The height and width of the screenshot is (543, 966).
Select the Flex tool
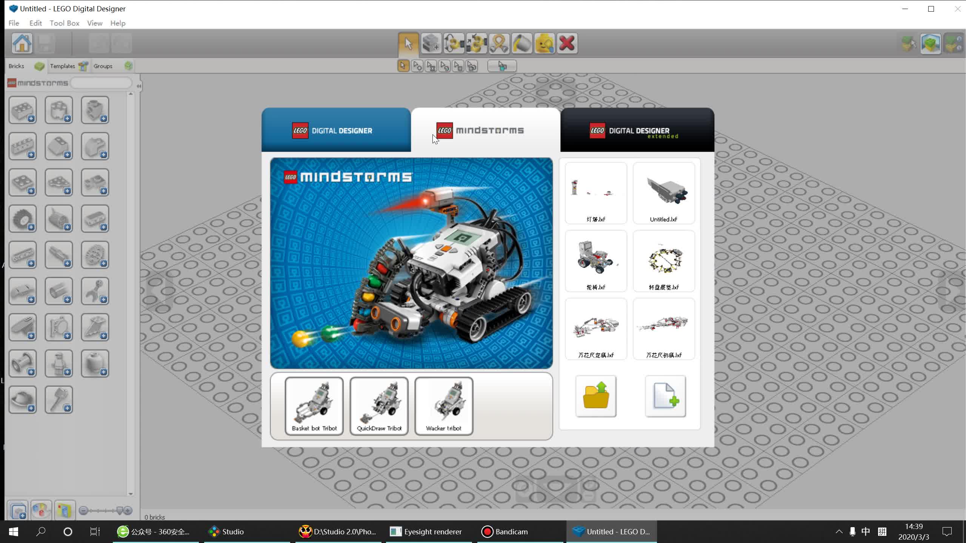pos(499,43)
